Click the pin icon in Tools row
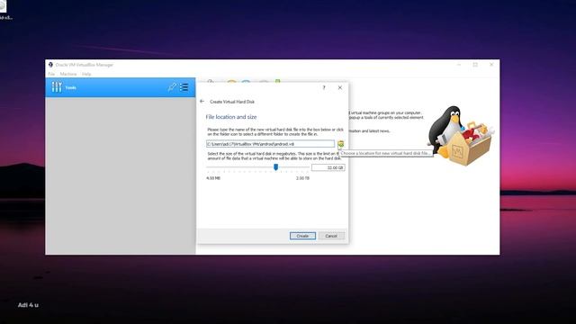The width and height of the screenshot is (576, 324). pyautogui.click(x=172, y=87)
